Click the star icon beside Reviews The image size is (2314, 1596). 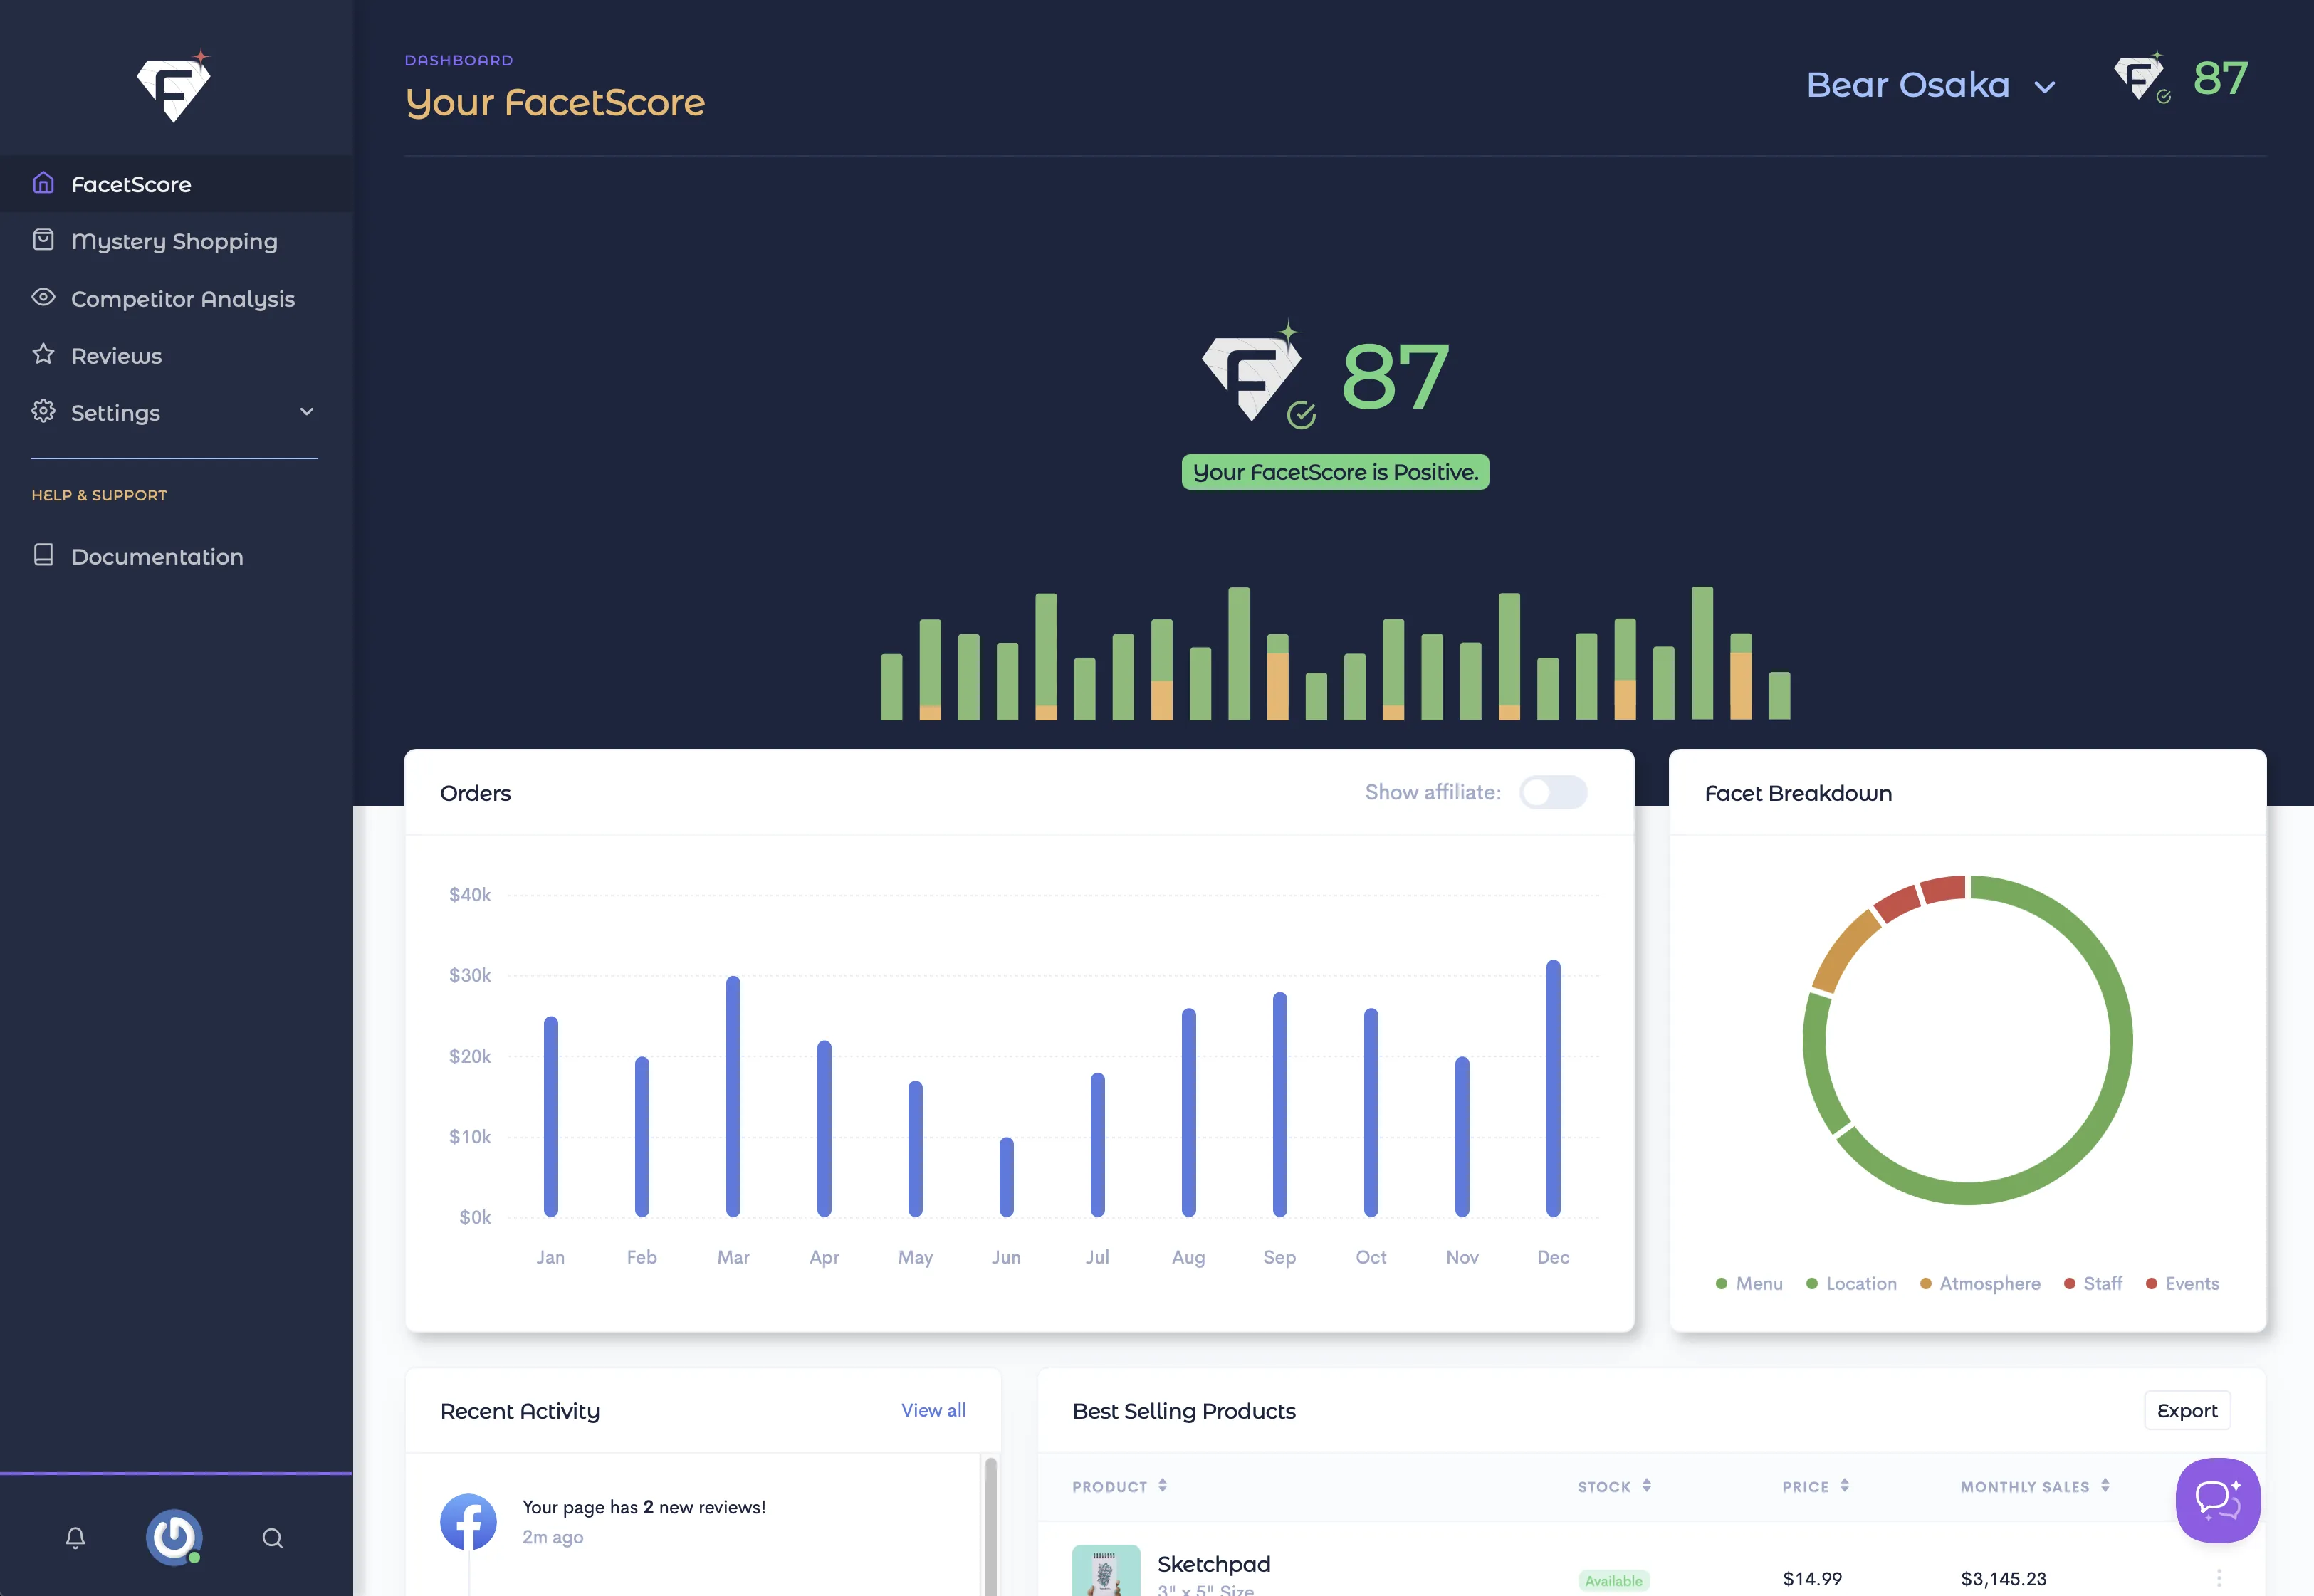click(43, 354)
